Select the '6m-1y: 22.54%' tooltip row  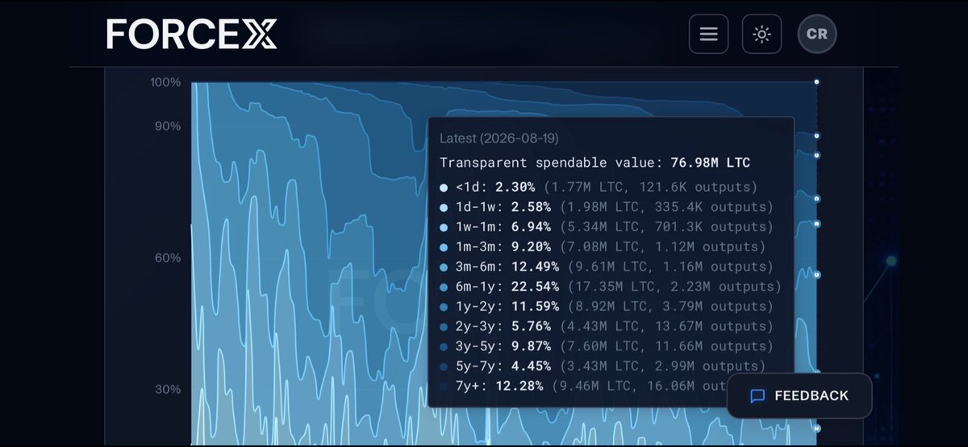[611, 287]
